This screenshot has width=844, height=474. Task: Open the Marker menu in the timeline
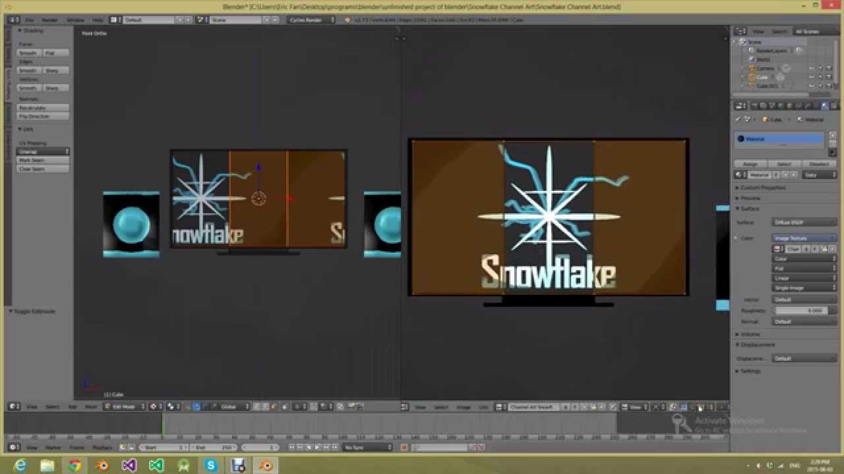pos(53,448)
